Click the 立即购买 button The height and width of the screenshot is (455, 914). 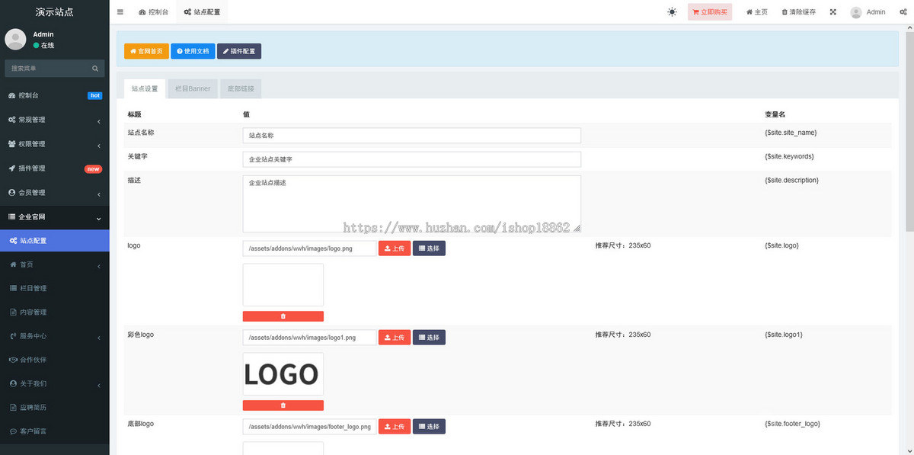point(710,12)
